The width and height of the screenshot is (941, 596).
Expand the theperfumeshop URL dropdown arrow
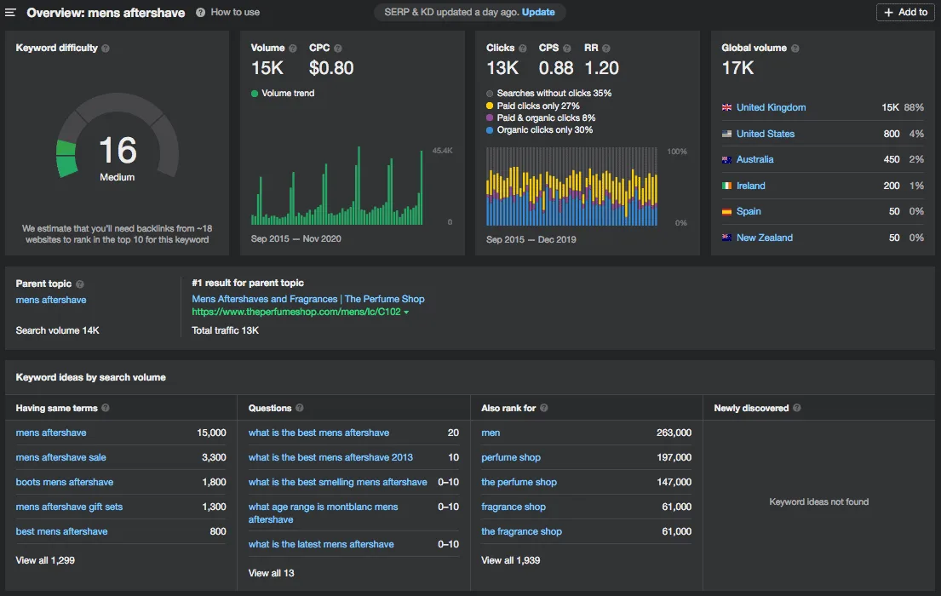tap(406, 312)
